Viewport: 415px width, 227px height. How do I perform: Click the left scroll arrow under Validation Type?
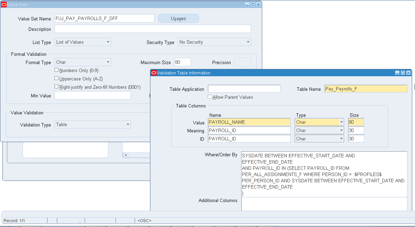pyautogui.click(x=125, y=155)
